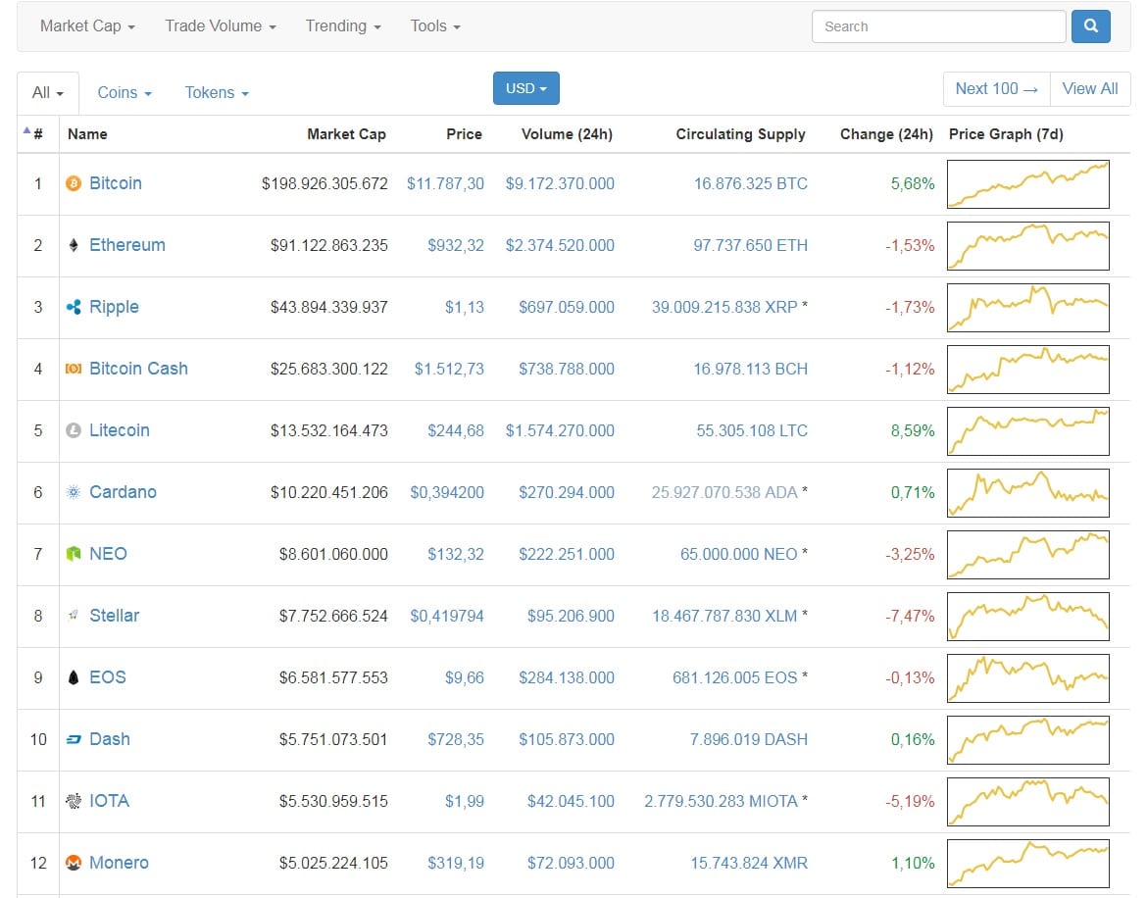
Task: Click the View All button
Action: pos(1089,88)
